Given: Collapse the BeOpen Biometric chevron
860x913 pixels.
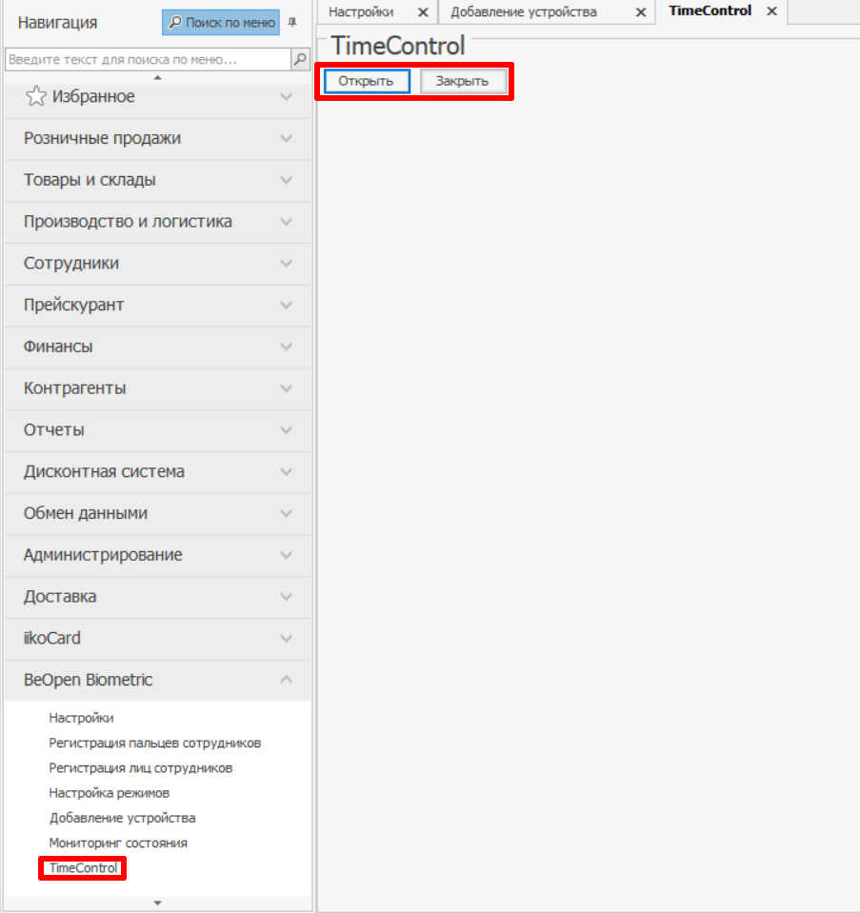Looking at the screenshot, I should point(286,680).
